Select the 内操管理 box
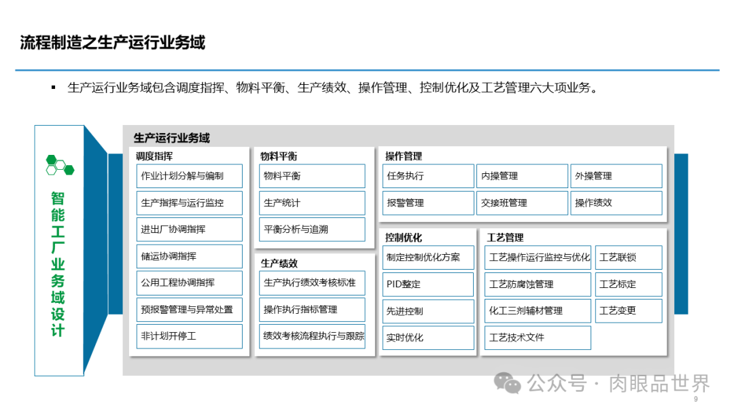Image resolution: width=734 pixels, height=413 pixels. click(x=523, y=176)
